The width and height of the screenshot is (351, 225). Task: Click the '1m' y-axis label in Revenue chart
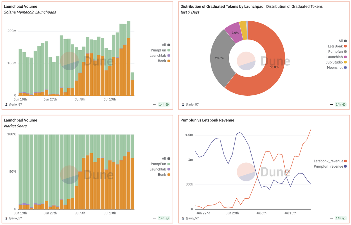(x=190, y=160)
